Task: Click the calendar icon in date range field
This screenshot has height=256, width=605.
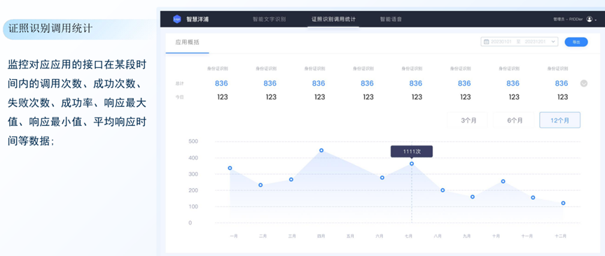Action: 486,42
